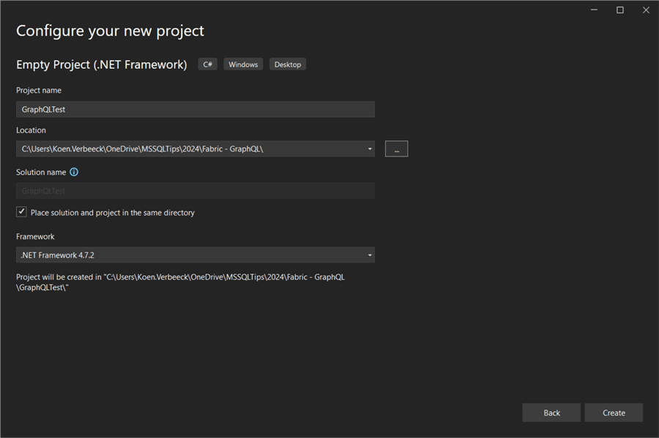The width and height of the screenshot is (659, 438).
Task: Close the Configure your new project dialog
Action: 646,10
